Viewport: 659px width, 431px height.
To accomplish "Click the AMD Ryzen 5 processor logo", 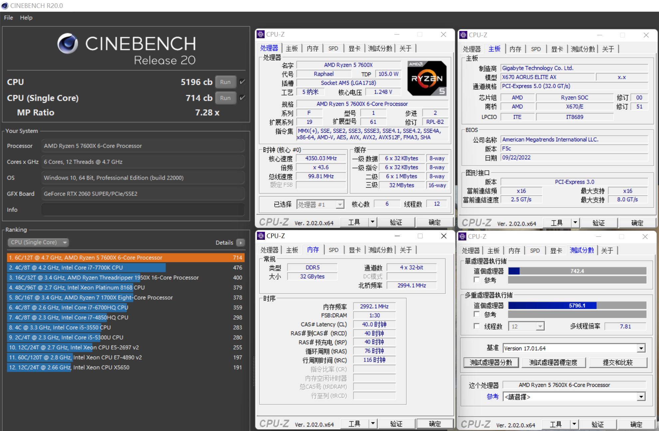I will (x=427, y=78).
